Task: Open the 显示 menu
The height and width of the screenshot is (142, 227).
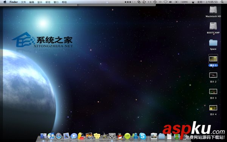Action: click(40, 2)
